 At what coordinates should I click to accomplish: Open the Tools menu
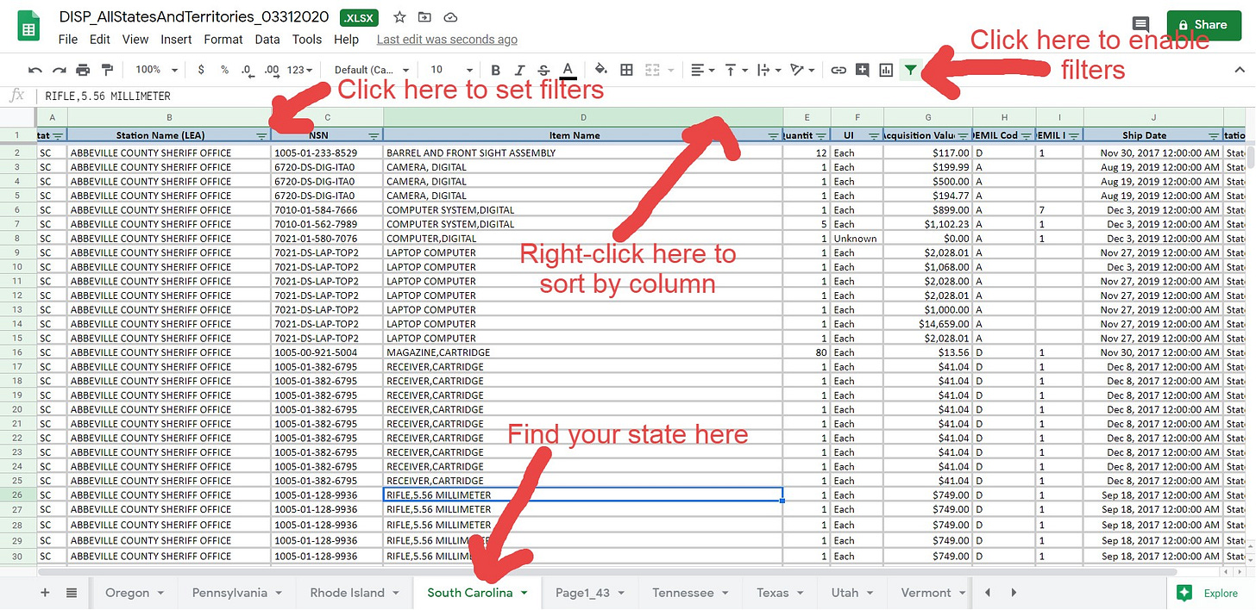click(x=306, y=40)
